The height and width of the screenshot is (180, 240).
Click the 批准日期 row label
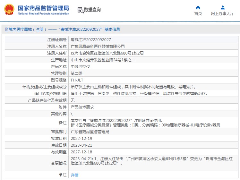pyautogui.click(x=59, y=139)
